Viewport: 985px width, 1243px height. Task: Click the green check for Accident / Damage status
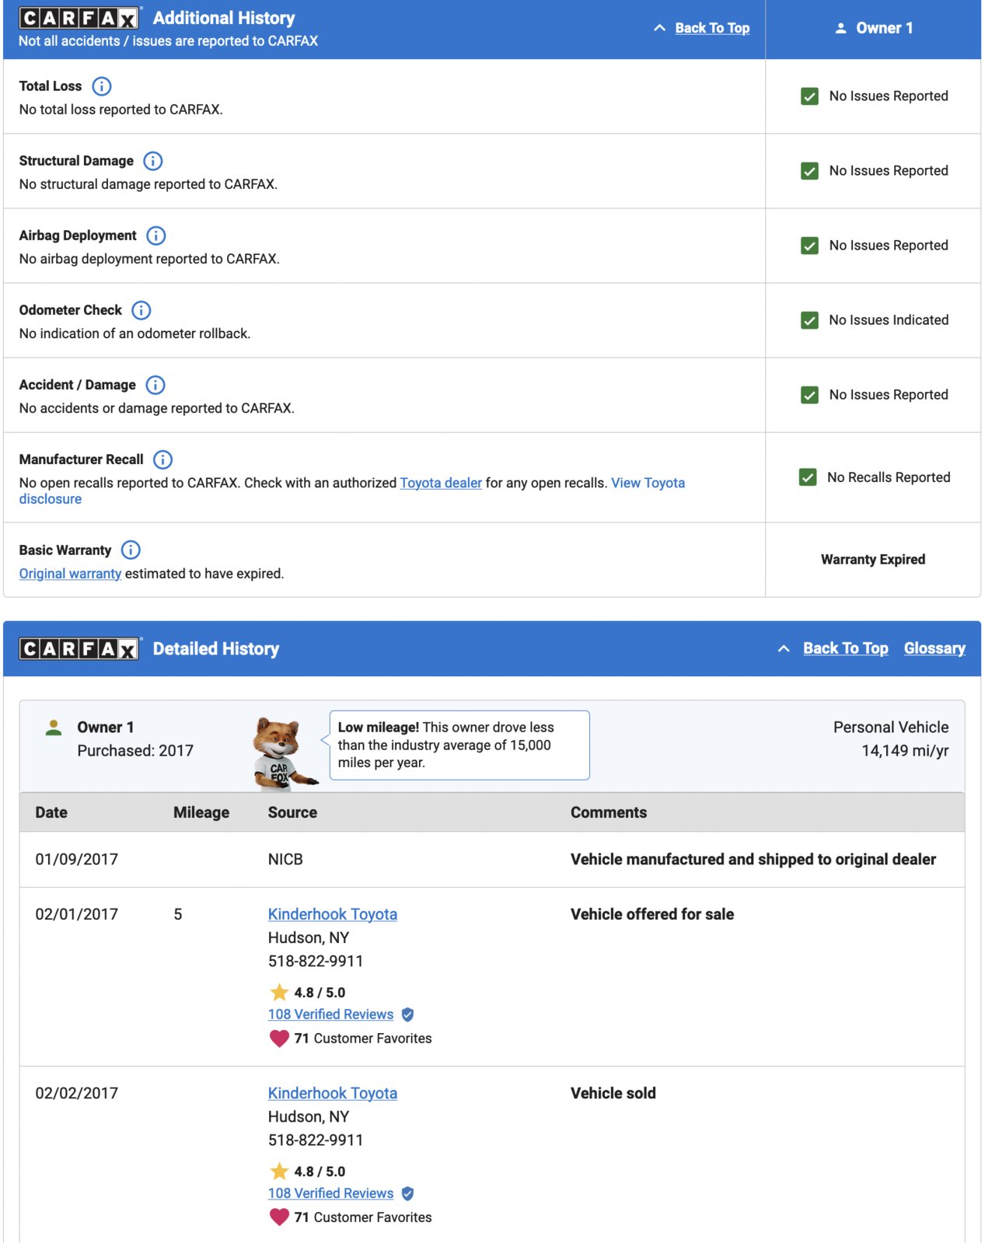809,395
